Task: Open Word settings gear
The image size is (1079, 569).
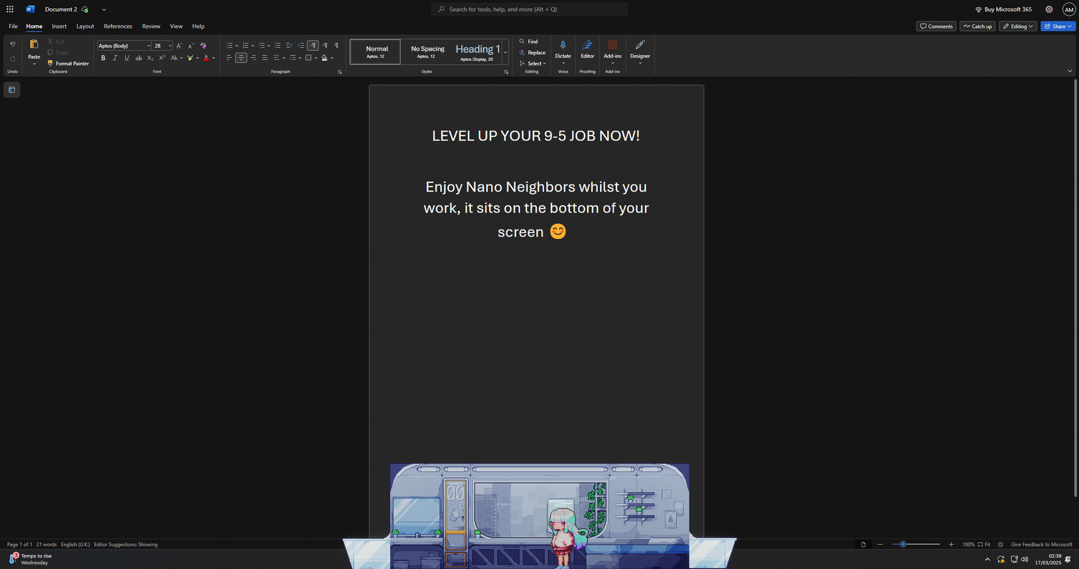Action: tap(1049, 10)
